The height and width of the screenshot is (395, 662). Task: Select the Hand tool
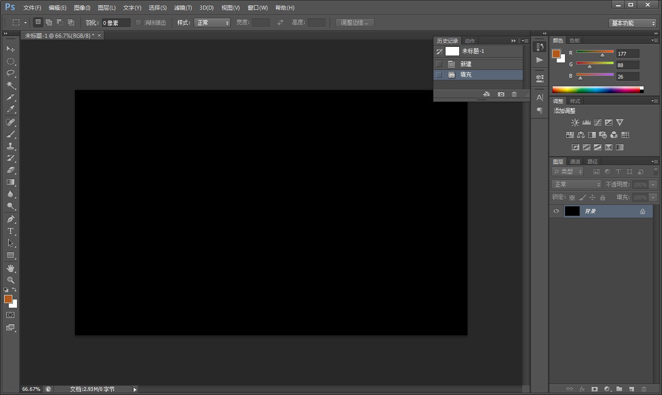click(11, 268)
